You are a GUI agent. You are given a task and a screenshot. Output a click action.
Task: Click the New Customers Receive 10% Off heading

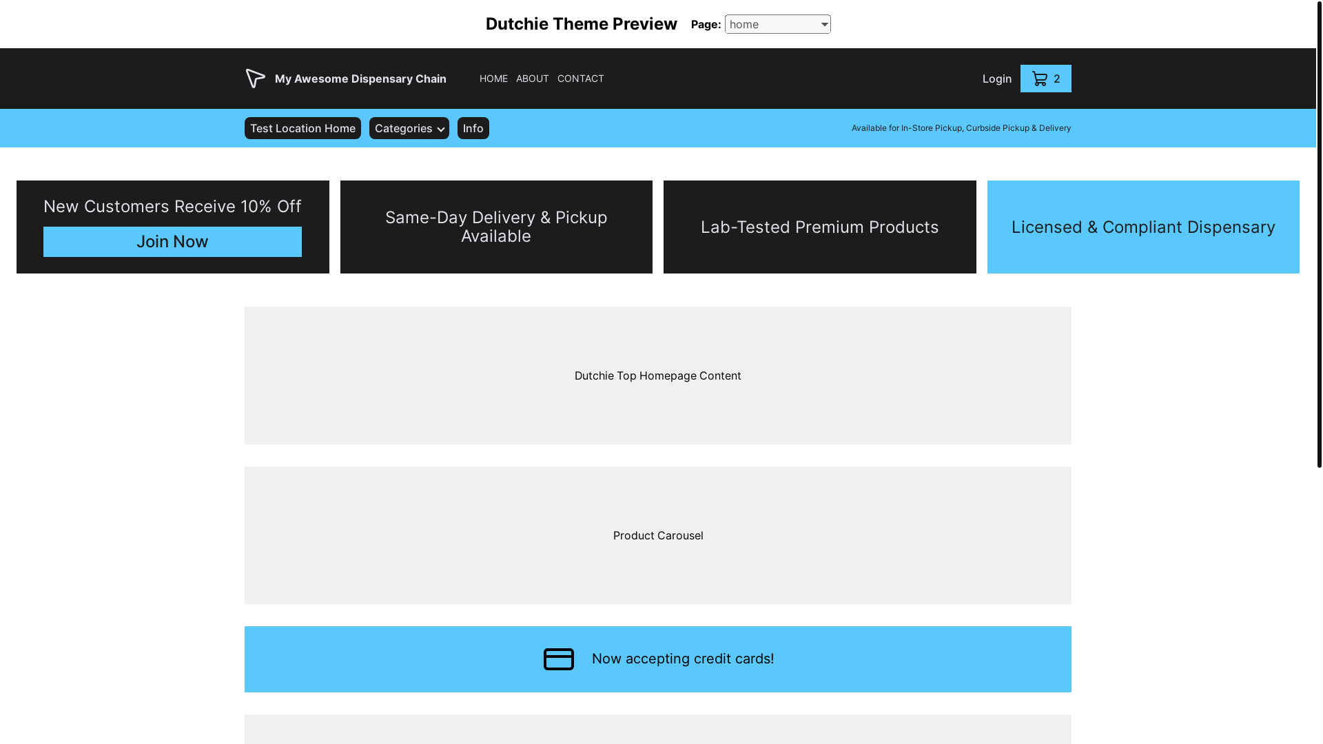[x=172, y=206]
